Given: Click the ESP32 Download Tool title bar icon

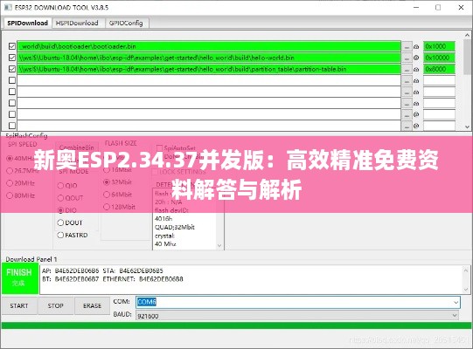Looking at the screenshot, I should [8, 7].
